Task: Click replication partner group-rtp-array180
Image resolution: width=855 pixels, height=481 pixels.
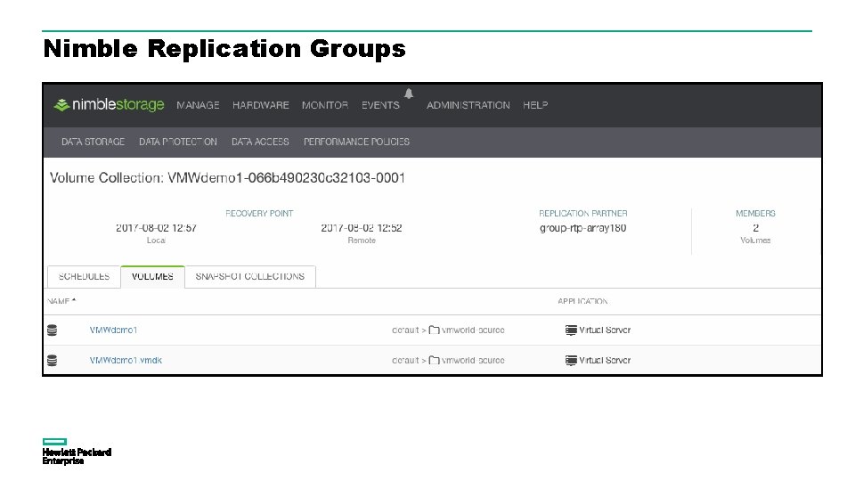Action: [x=582, y=228]
